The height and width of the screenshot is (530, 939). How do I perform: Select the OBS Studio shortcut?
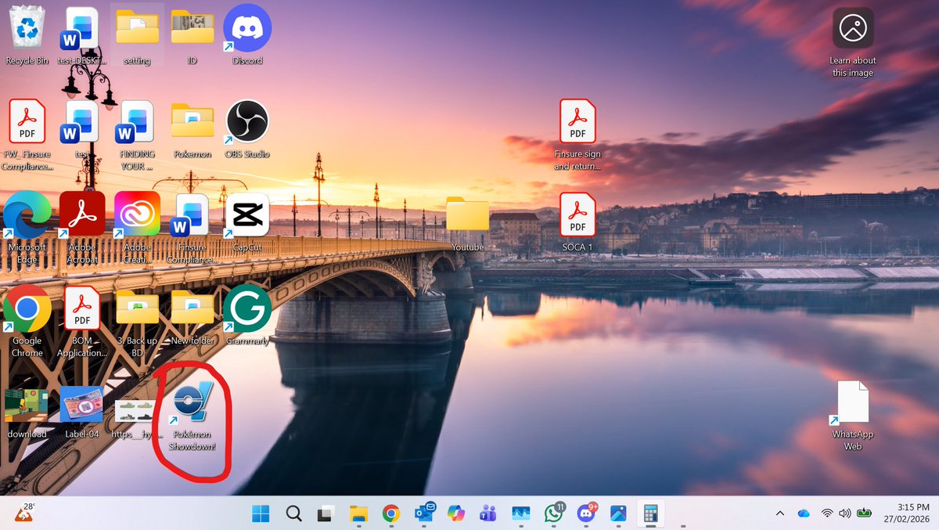tap(246, 129)
